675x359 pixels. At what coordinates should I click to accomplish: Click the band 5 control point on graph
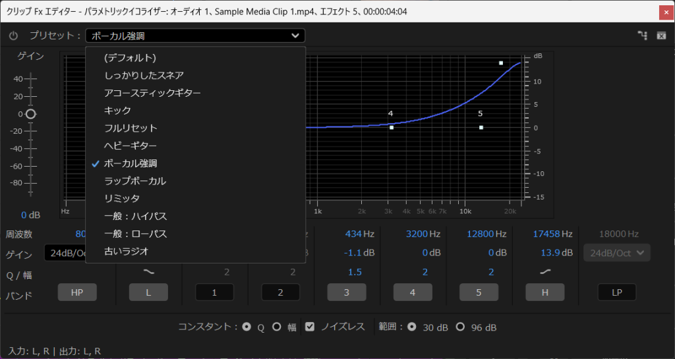[x=481, y=127]
